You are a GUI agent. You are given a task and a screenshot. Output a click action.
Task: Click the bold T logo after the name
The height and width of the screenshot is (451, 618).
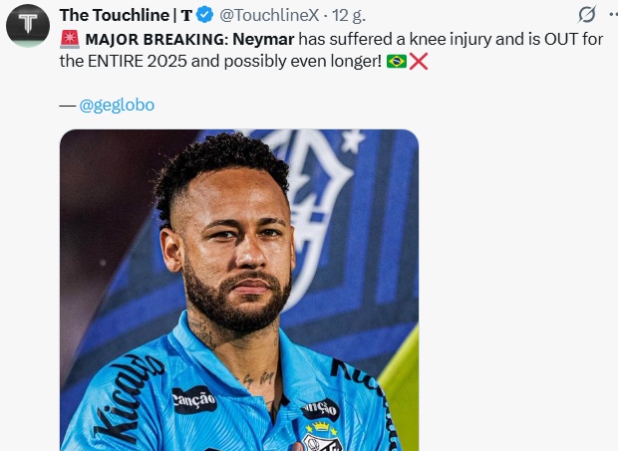pos(186,15)
